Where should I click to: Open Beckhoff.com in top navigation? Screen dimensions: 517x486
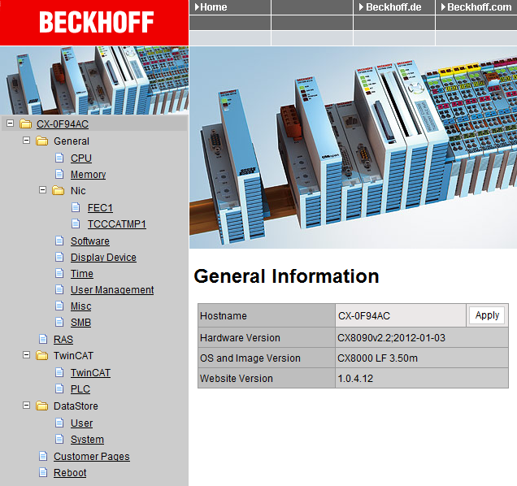(476, 7)
